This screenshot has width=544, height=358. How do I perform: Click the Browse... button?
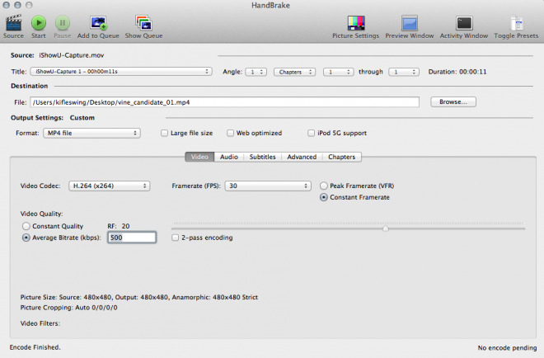tap(453, 102)
